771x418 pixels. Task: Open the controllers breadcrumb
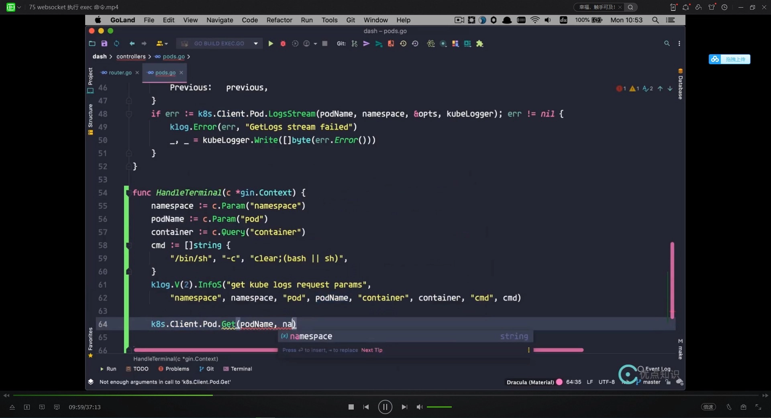pos(132,57)
